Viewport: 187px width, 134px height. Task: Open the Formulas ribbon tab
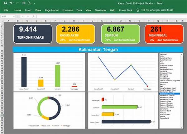tap(68, 10)
